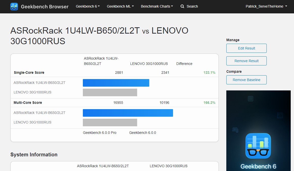This screenshot has width=294, height=171.
Task: Click the Edit Result button
Action: pos(246,48)
